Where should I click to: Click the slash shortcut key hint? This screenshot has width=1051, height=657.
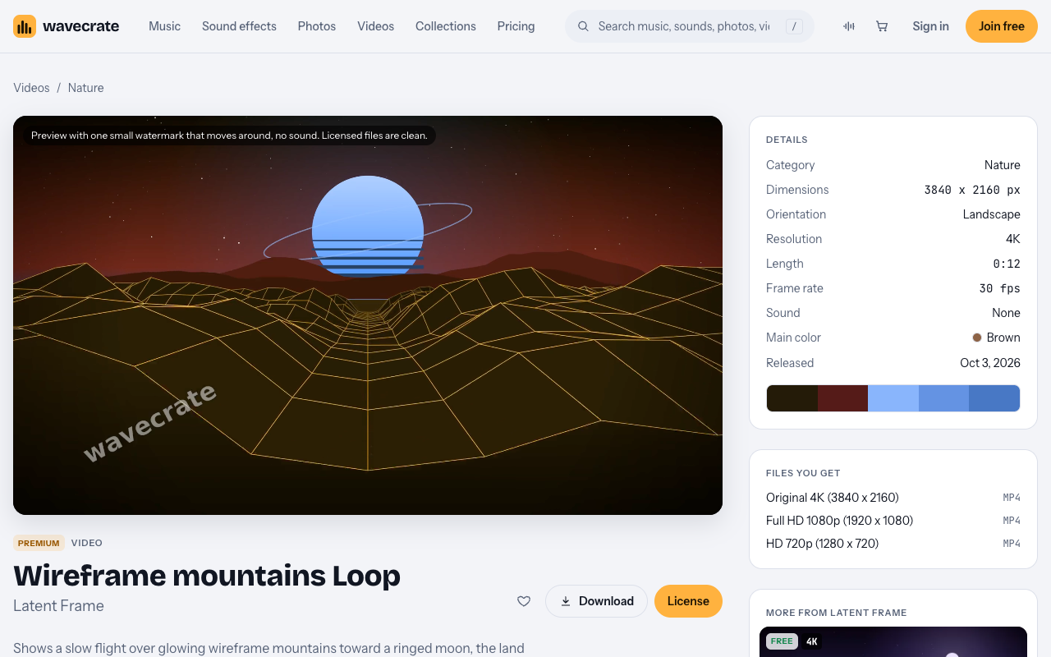(x=794, y=26)
